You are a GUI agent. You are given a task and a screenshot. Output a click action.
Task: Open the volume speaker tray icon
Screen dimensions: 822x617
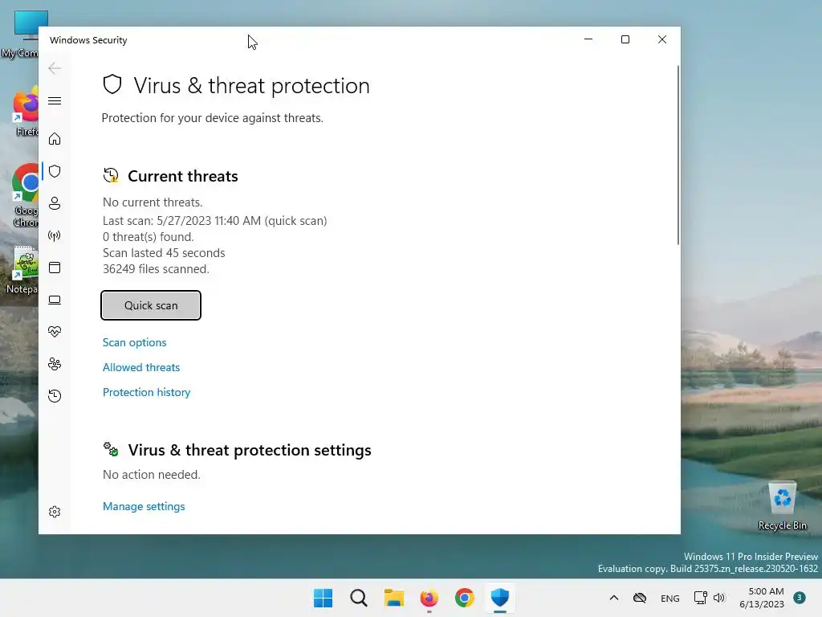point(719,598)
